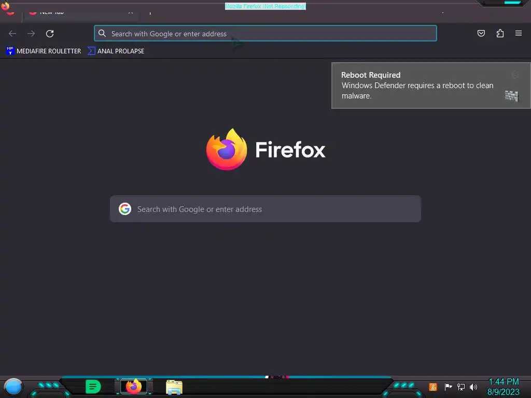
Task: Click the Windows Defender firewall icon in notification
Action: pos(511,96)
